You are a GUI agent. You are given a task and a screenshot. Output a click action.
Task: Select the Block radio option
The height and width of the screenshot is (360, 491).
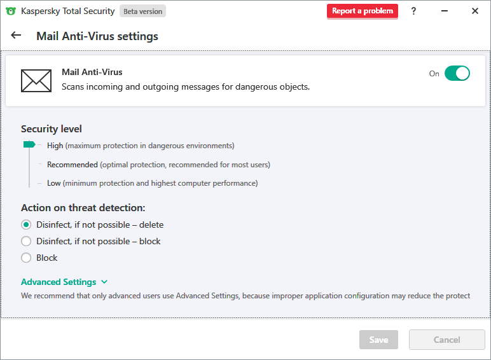[26, 258]
